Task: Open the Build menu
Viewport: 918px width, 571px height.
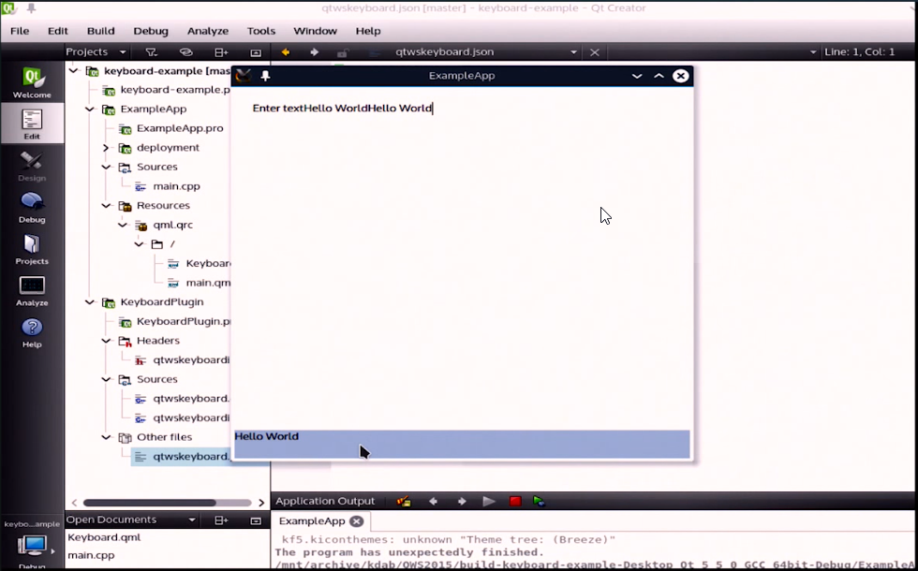Action: 101,31
